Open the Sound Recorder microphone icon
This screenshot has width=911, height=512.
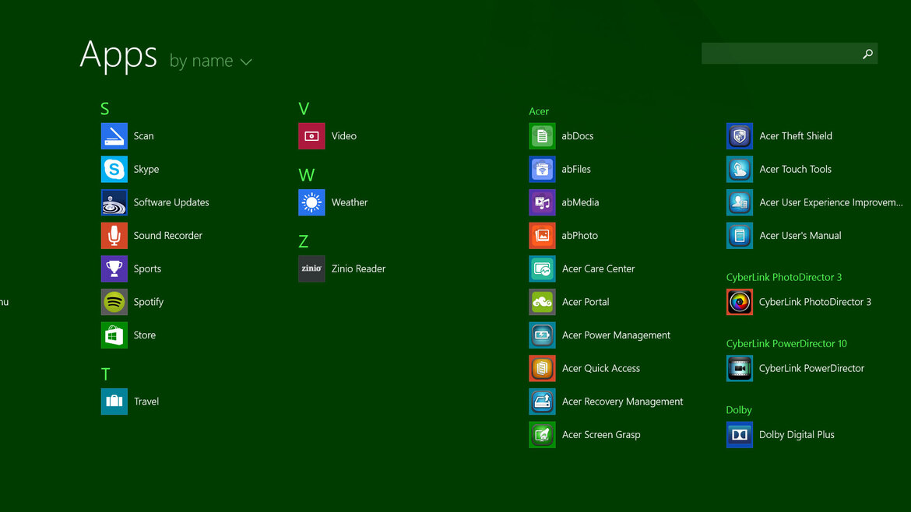tap(114, 235)
